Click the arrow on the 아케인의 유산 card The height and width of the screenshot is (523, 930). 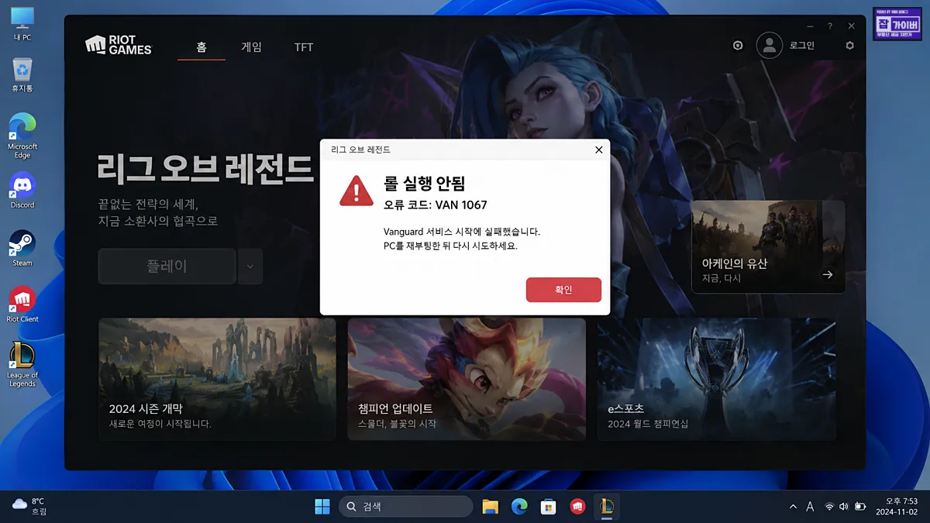pyautogui.click(x=828, y=274)
